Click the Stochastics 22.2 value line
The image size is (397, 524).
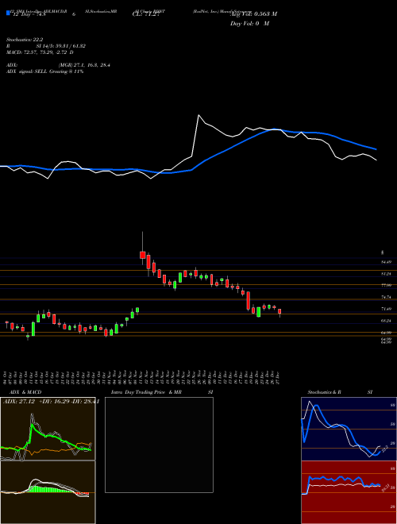point(25,39)
